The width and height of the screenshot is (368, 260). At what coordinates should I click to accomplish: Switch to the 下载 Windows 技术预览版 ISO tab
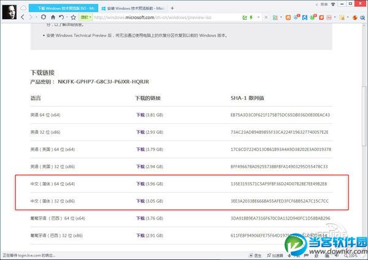pyautogui.click(x=63, y=8)
